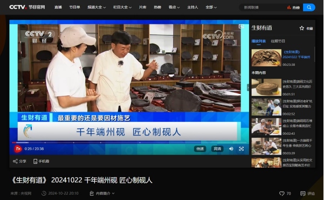
Task: Click the blue search magnifier button
Action: 309,8
